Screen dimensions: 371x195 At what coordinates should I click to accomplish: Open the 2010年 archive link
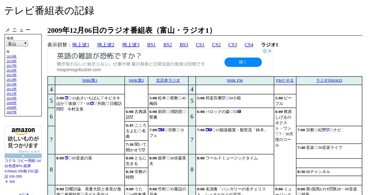[x=11, y=98]
